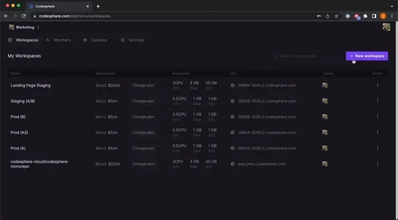Click the globe icon beside welcome.codesphere.com
Screen dimensions: 398x220
tap(233, 164)
